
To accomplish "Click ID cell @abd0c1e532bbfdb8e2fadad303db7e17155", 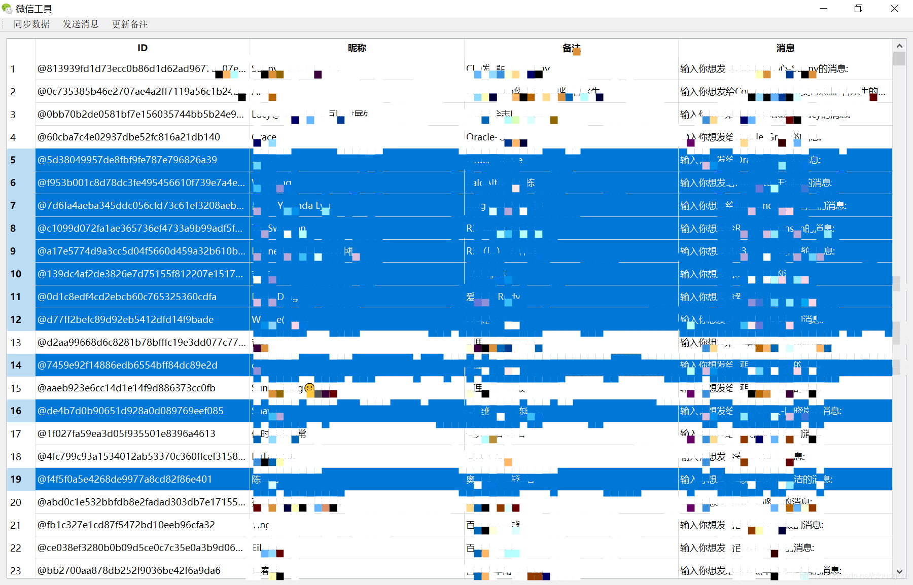I will coord(143,502).
